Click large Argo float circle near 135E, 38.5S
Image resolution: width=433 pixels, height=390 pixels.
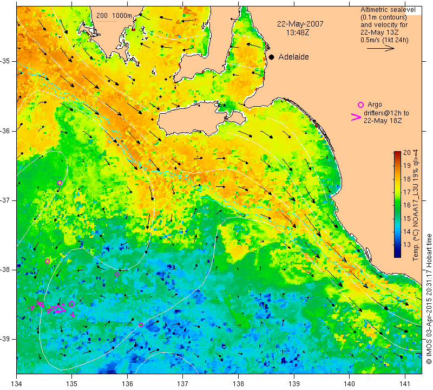pos(71,304)
